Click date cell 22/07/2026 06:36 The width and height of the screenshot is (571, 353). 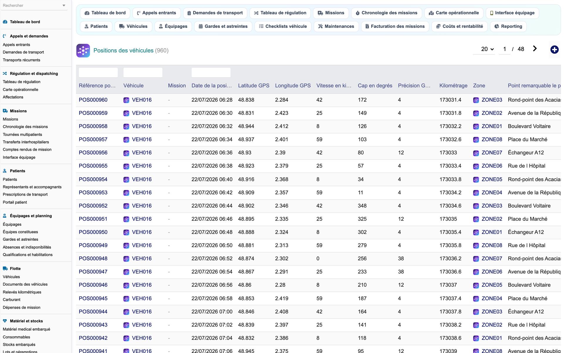(x=212, y=153)
